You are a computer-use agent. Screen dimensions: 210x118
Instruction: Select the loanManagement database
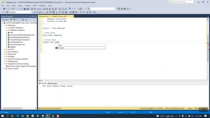pos(16,42)
